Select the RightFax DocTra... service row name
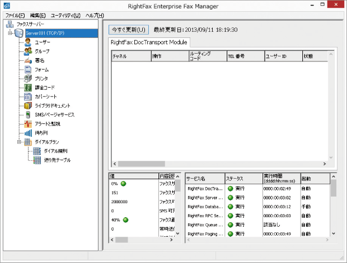 coord(205,189)
